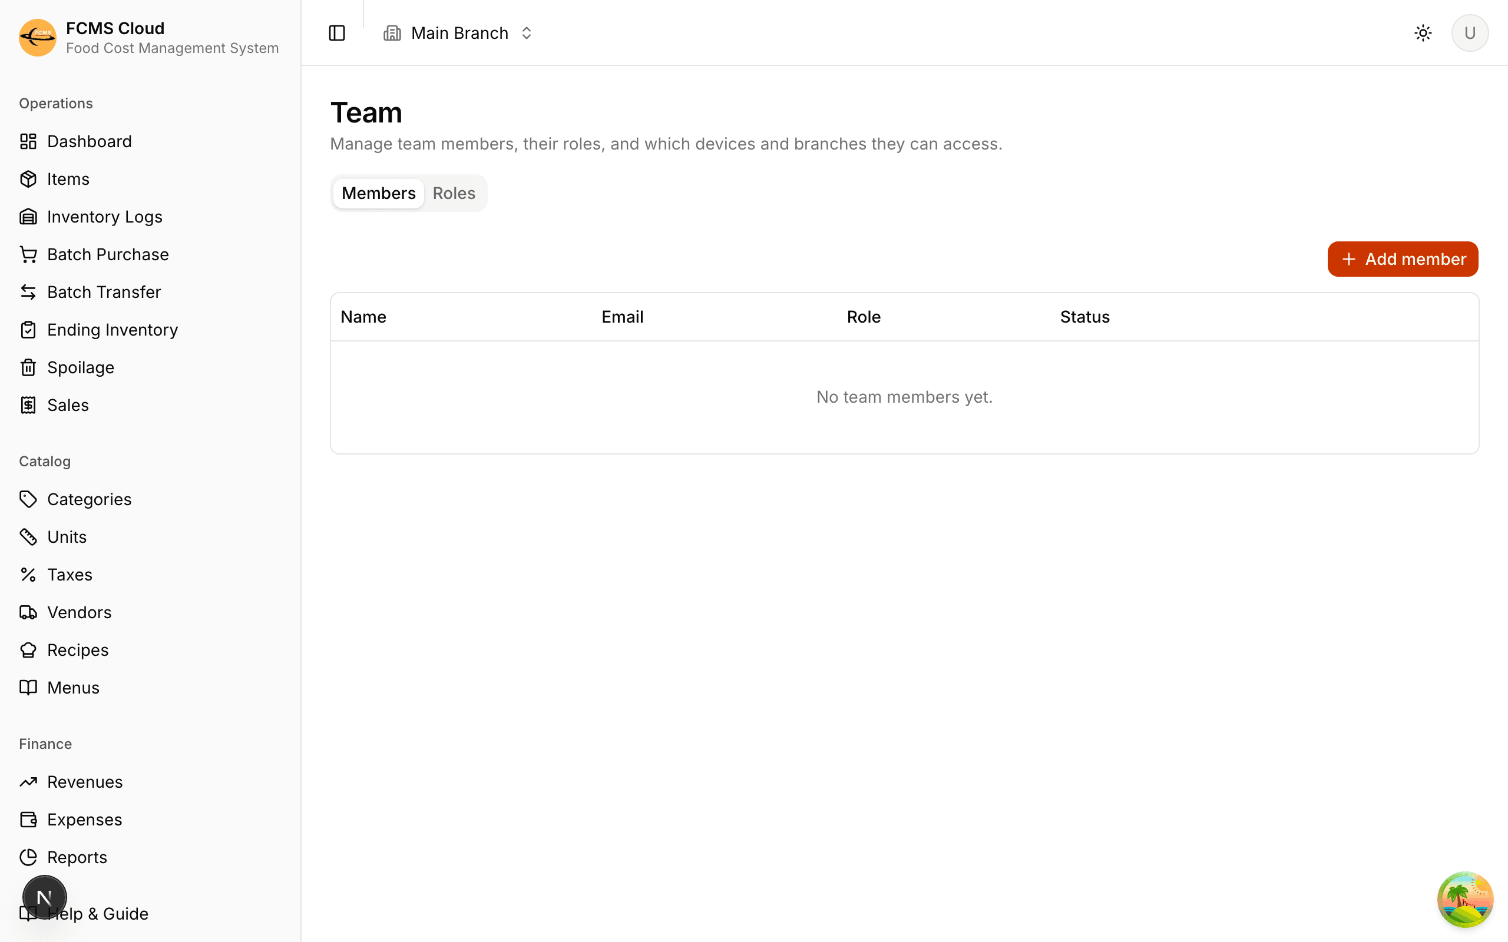
Task: Click the Sales receipt icon
Action: (28, 405)
